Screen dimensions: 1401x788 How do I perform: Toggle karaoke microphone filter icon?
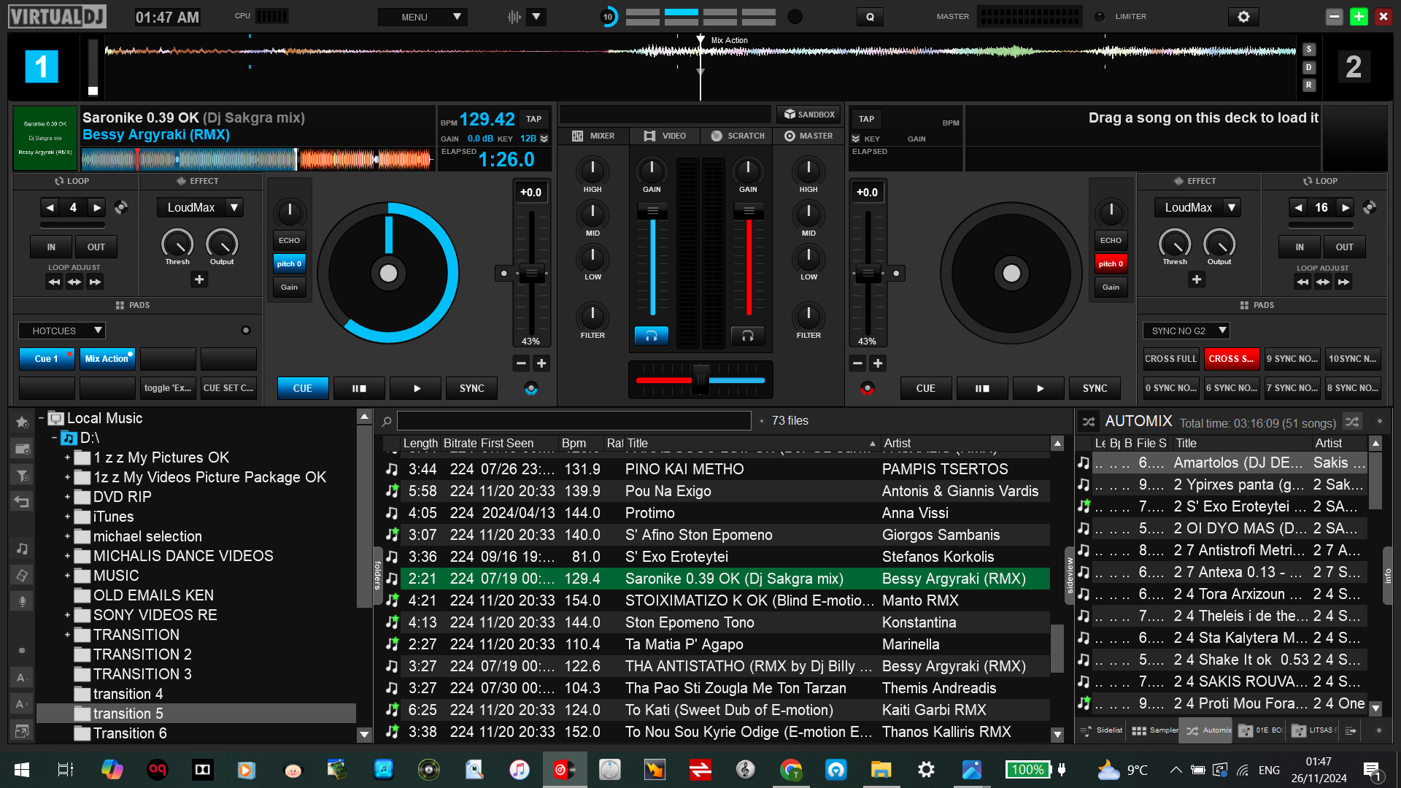coord(22,601)
